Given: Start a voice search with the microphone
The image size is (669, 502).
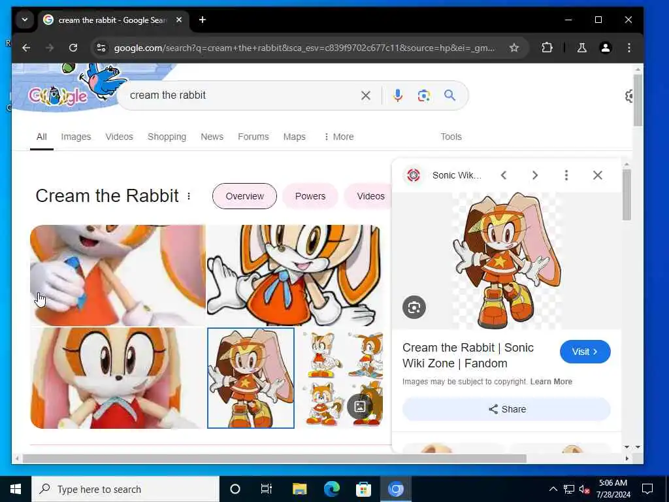Looking at the screenshot, I should 398,95.
